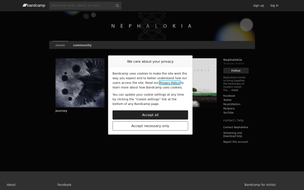Open the partially hidden tree album cover
Screen dimensions: 304x190
(205, 83)
